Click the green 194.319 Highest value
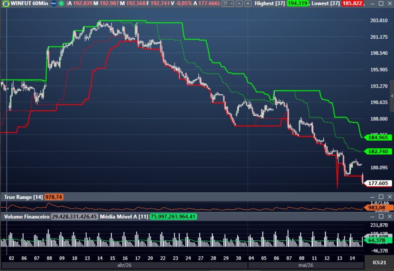This screenshot has height=271, width=394. pyautogui.click(x=298, y=3)
